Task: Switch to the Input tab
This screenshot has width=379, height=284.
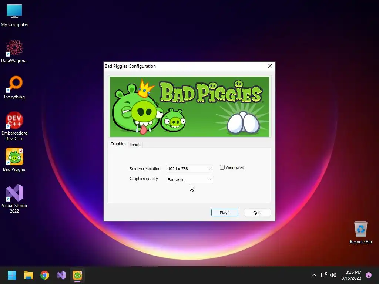Action: pos(135,145)
